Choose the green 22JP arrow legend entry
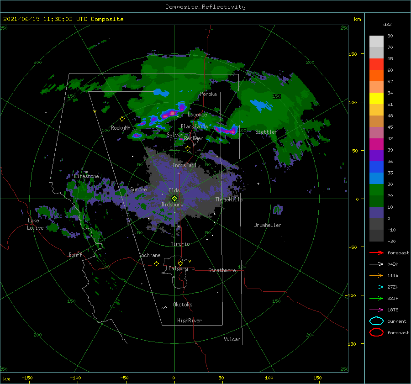 [x=376, y=298]
